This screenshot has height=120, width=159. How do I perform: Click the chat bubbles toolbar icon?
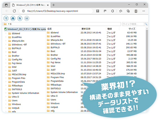click(105, 11)
